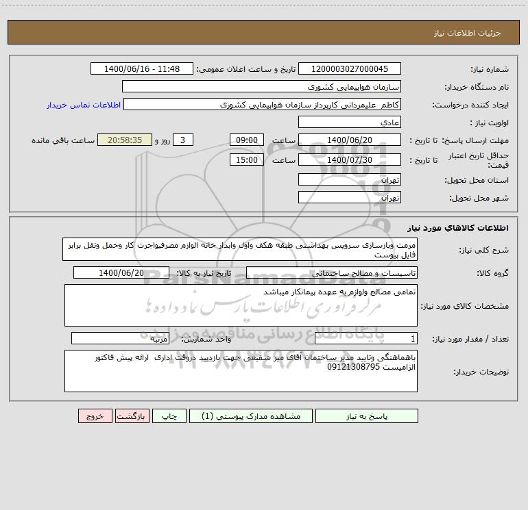528x510 pixels.
Task: Click the 'مشخصات کالای مورد نیاز:' label
Action: tap(465, 306)
